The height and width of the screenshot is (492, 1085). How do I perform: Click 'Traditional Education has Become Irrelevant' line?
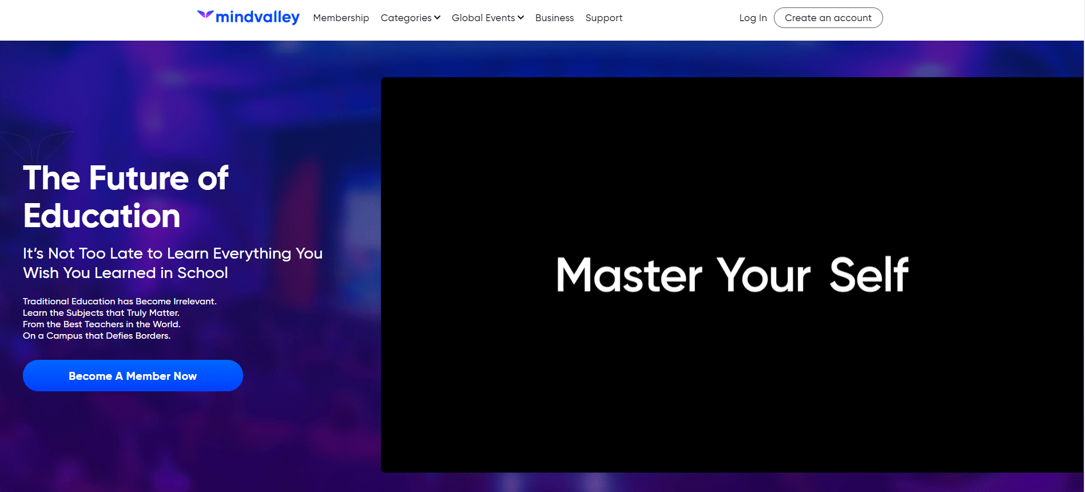click(120, 301)
